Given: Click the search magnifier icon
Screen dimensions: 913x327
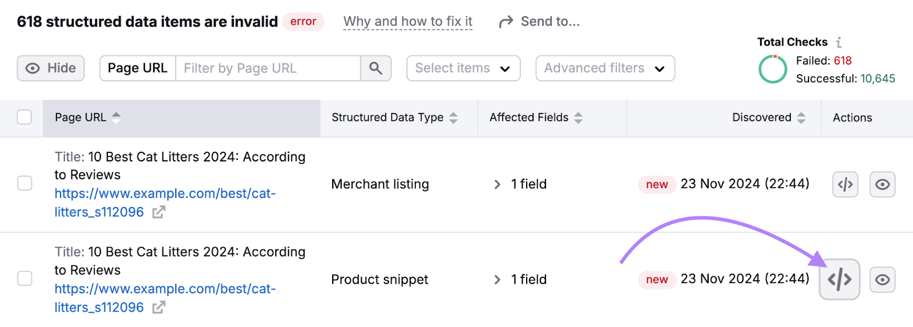Looking at the screenshot, I should point(375,68).
